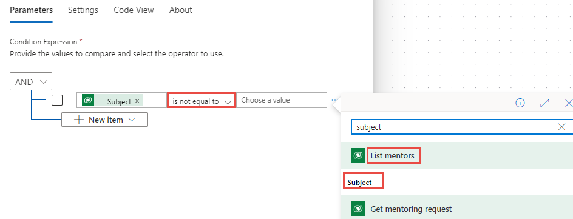Open the Code View tab
This screenshot has height=219, width=573.
(134, 10)
